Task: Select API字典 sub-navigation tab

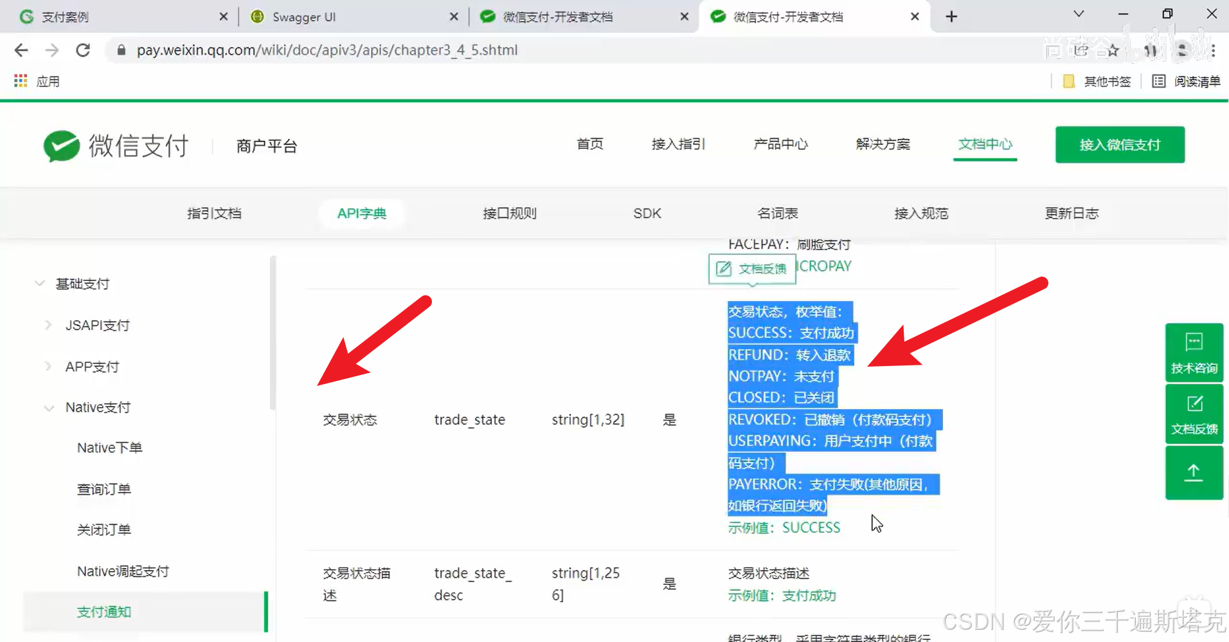Action: tap(362, 214)
